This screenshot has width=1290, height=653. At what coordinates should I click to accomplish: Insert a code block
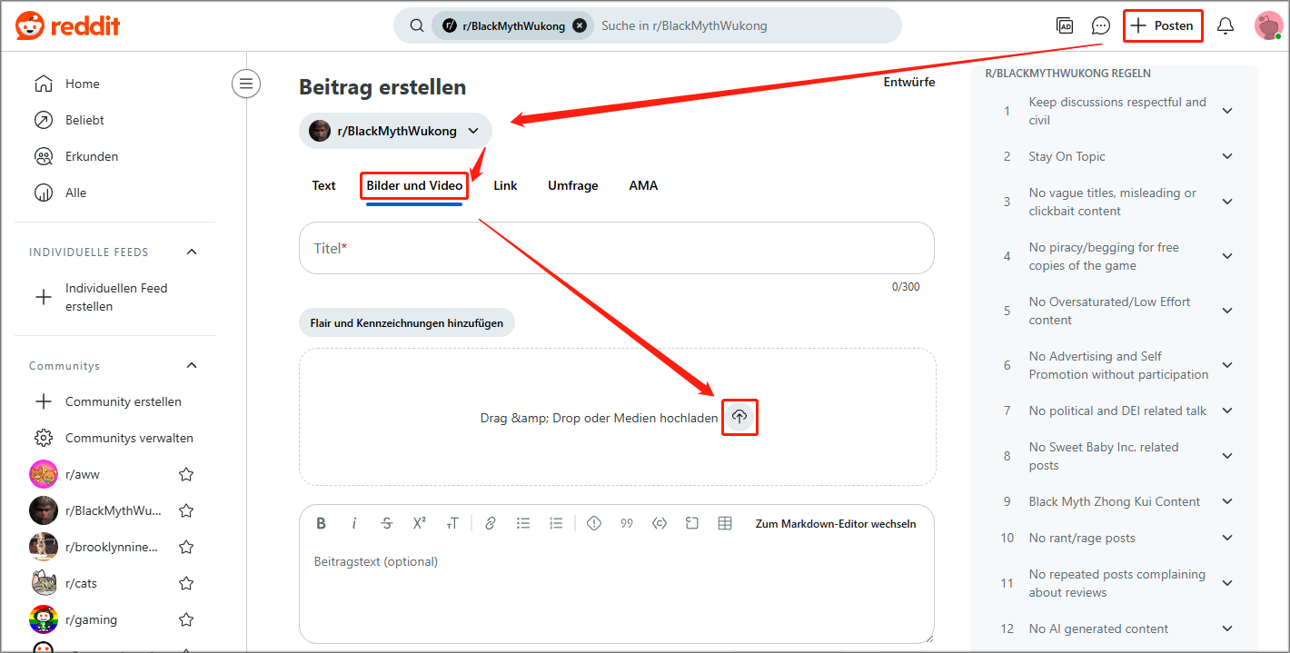[x=692, y=523]
